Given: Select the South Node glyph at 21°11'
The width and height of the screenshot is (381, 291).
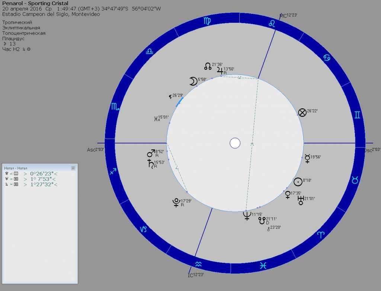Looking at the screenshot, I should 262,221.
